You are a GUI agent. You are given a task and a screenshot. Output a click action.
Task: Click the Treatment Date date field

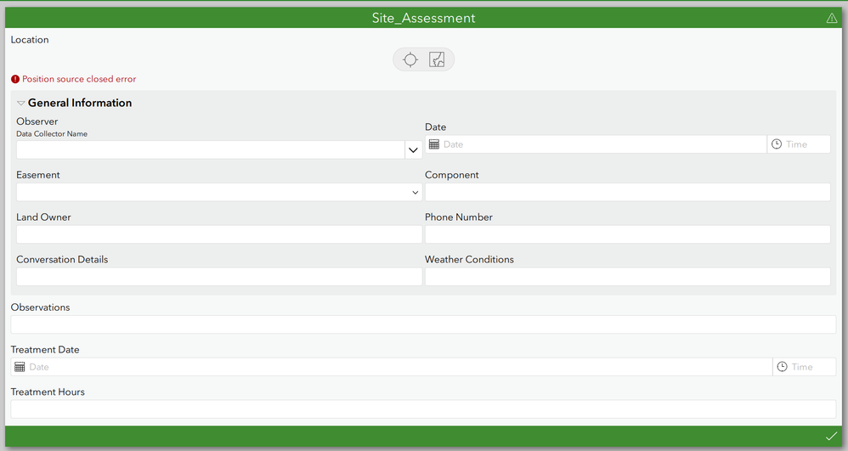tap(392, 367)
